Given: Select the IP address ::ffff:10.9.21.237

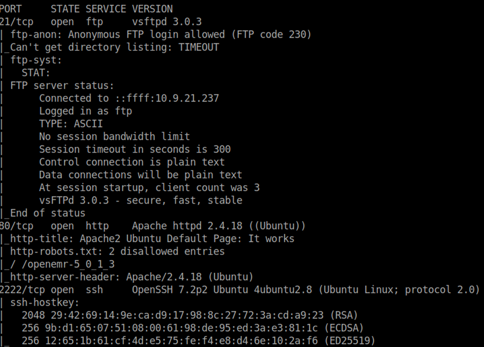Looking at the screenshot, I should 167,98.
